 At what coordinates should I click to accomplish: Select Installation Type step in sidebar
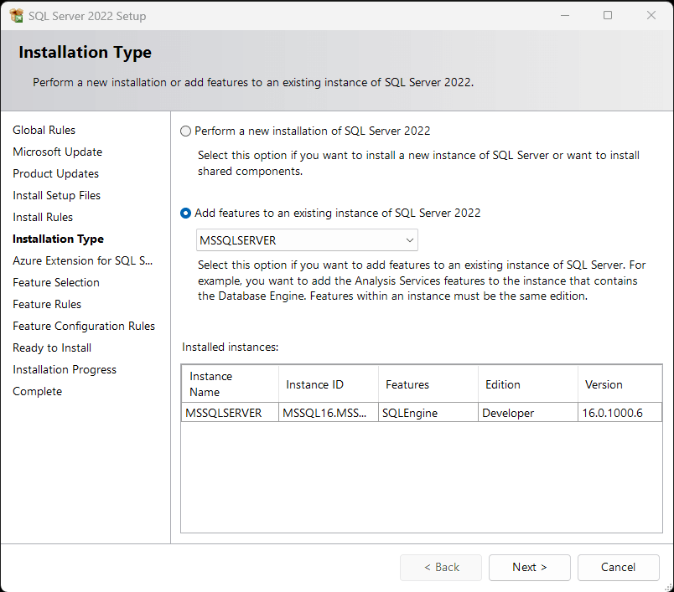59,239
